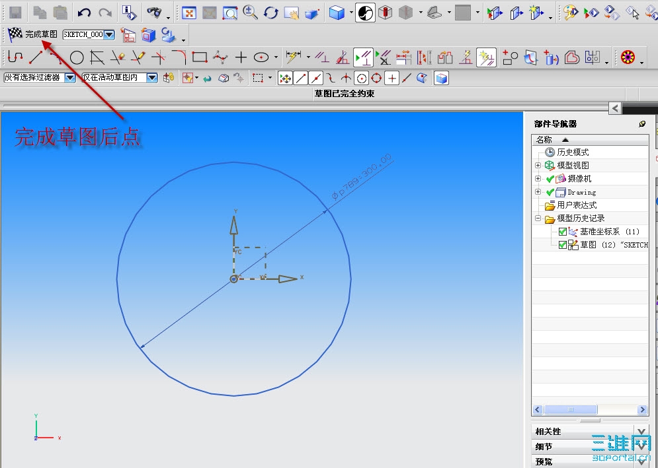The image size is (658, 468).
Task: Expand the 摄像机 tree node
Action: pyautogui.click(x=538, y=178)
